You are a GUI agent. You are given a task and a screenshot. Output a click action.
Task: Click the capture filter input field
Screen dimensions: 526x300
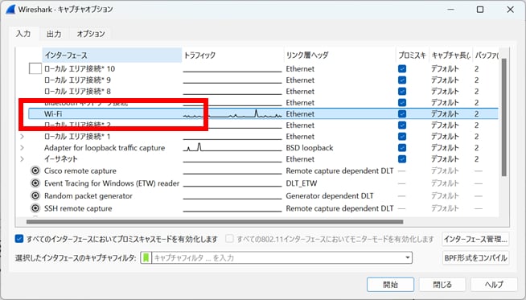tap(277, 257)
